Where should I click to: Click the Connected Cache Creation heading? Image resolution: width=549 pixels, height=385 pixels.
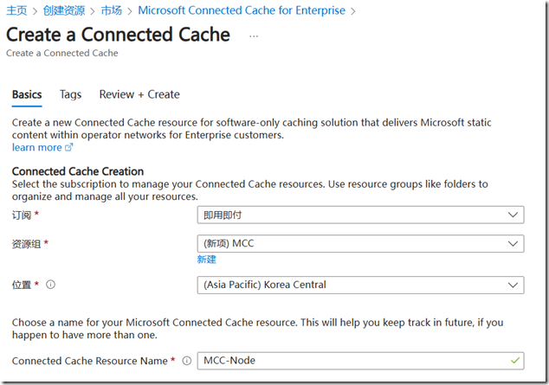78,171
